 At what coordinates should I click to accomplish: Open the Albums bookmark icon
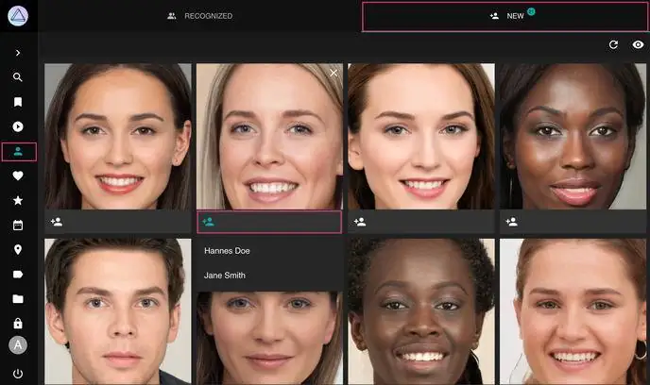coord(18,102)
